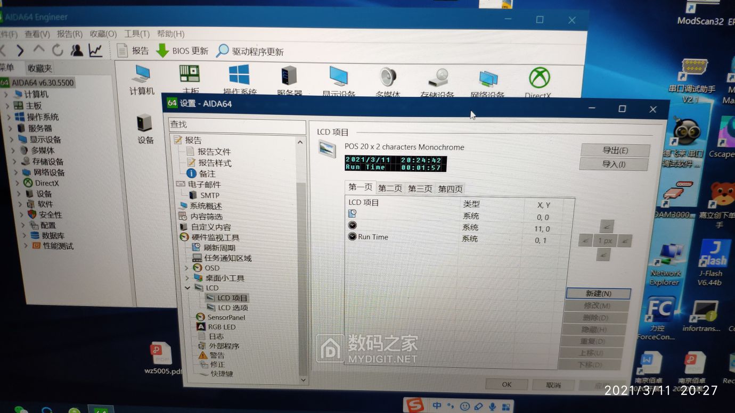Open the DirectX Xbox icon

[x=539, y=78]
